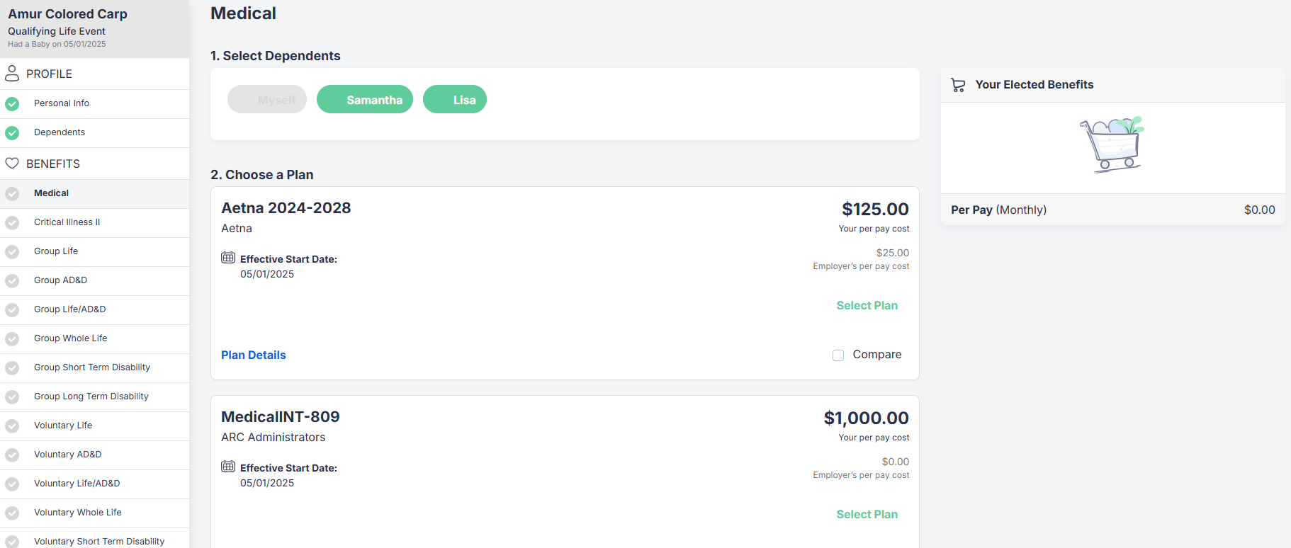Click the shopping cart icon in Elected Benefits

click(958, 85)
